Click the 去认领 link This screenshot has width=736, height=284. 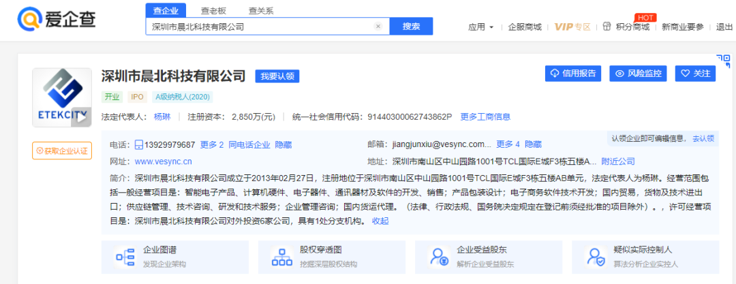pos(703,138)
